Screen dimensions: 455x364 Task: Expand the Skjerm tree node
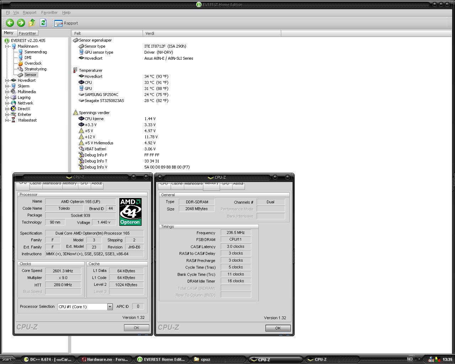7,86
